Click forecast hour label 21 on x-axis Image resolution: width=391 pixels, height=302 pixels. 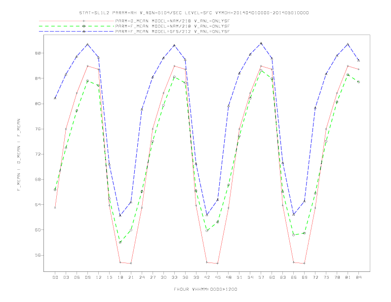click(x=131, y=277)
